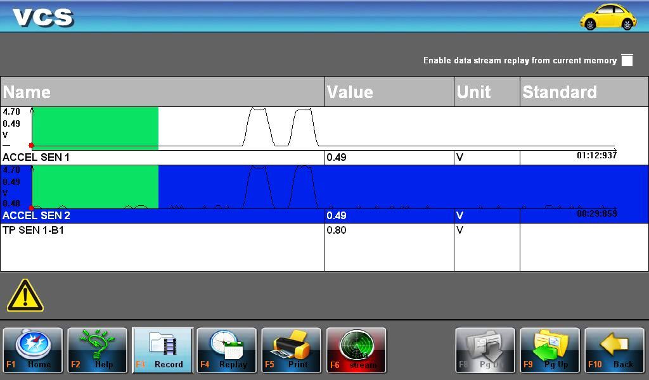The height and width of the screenshot is (380, 649).
Task: Click the red marker on ACCEL SEN 1 graph
Action: point(32,146)
